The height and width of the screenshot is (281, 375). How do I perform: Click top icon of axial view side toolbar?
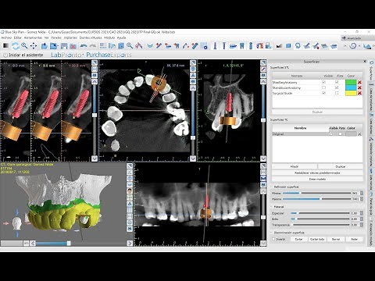click(x=193, y=62)
